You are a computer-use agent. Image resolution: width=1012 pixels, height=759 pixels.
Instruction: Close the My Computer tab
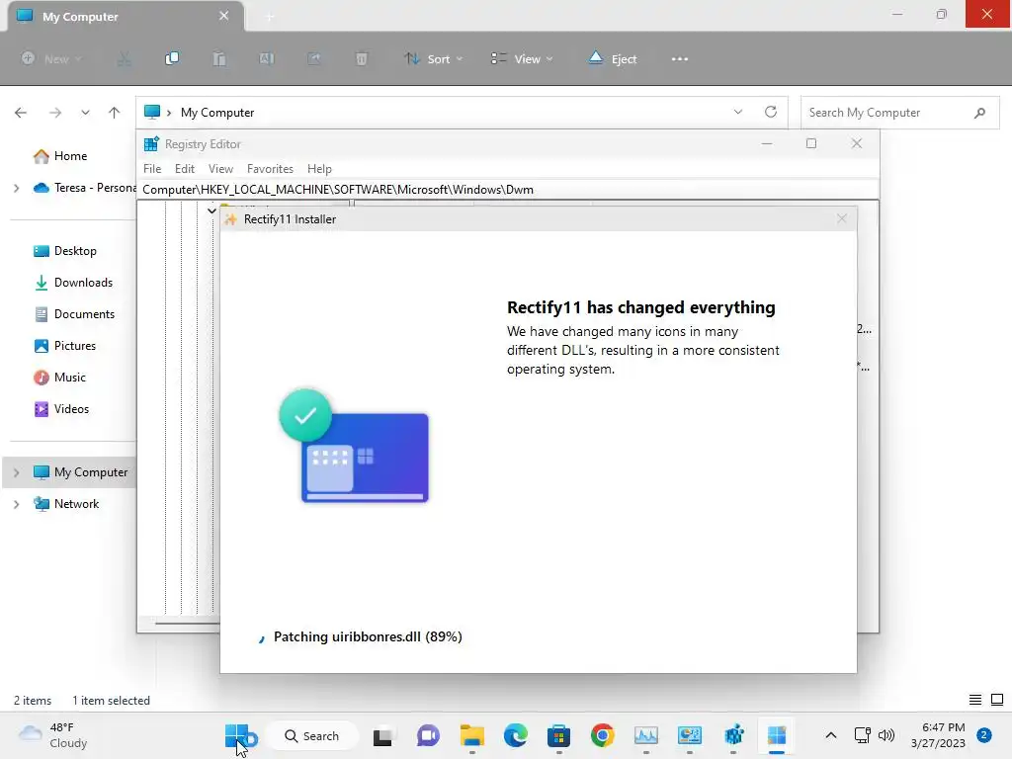click(224, 16)
